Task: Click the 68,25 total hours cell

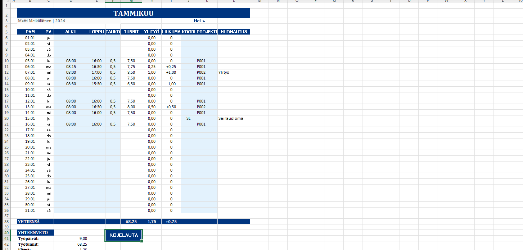Action: pos(131,222)
